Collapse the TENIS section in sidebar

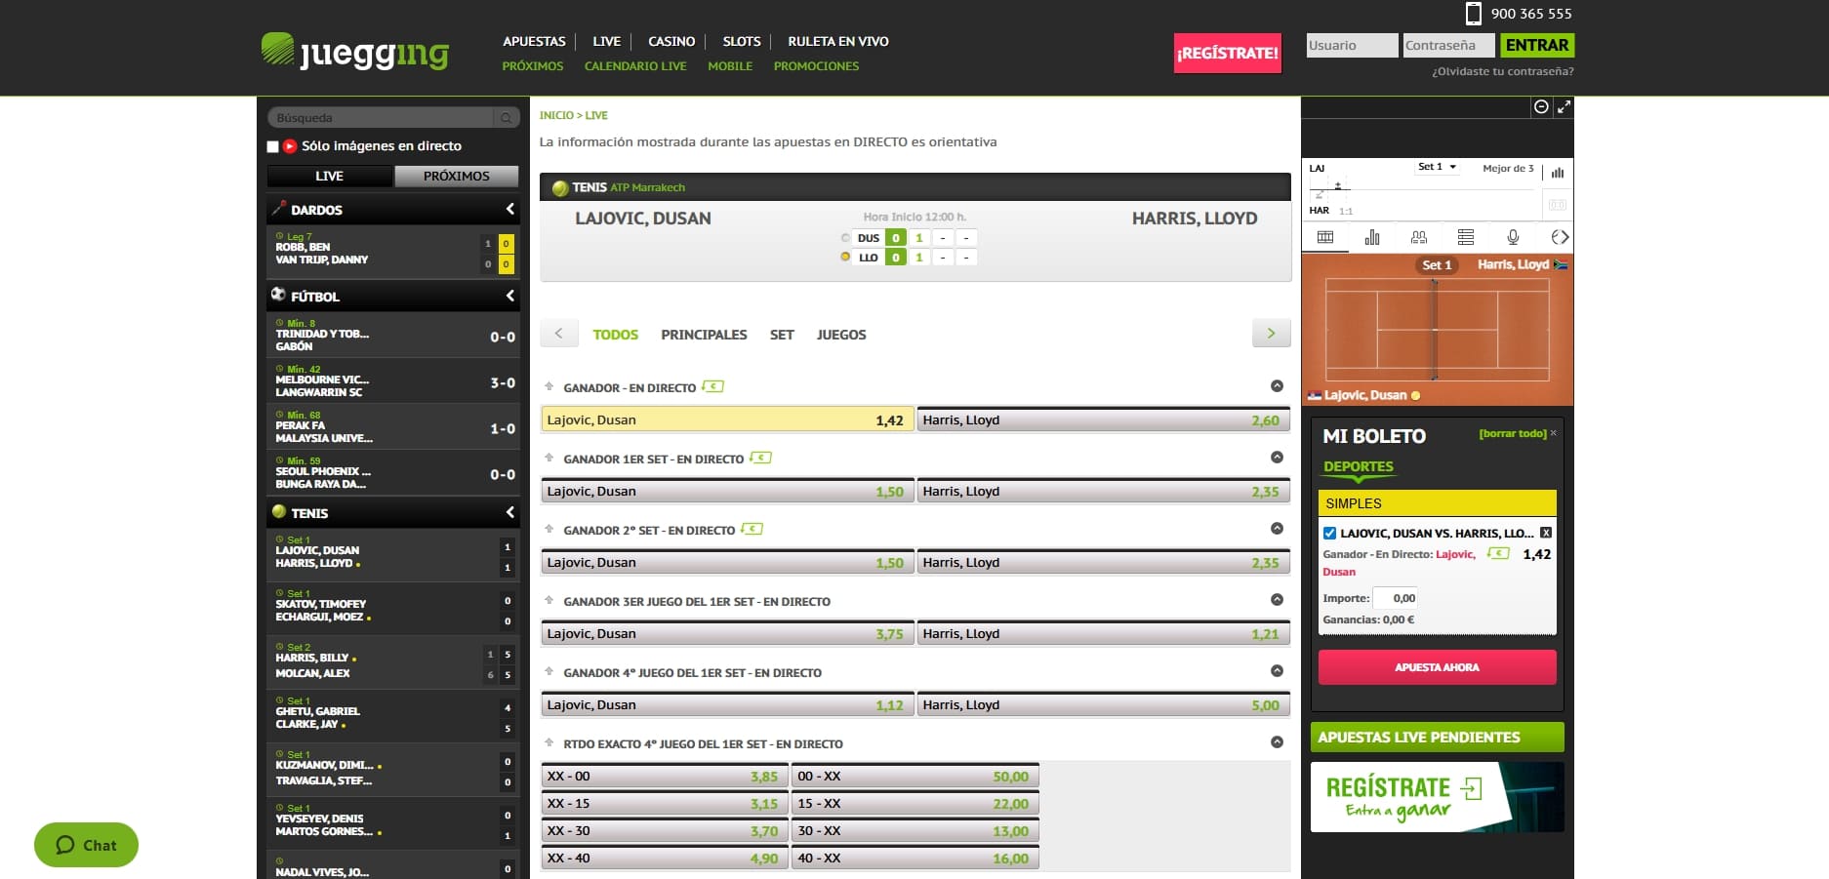pos(509,512)
